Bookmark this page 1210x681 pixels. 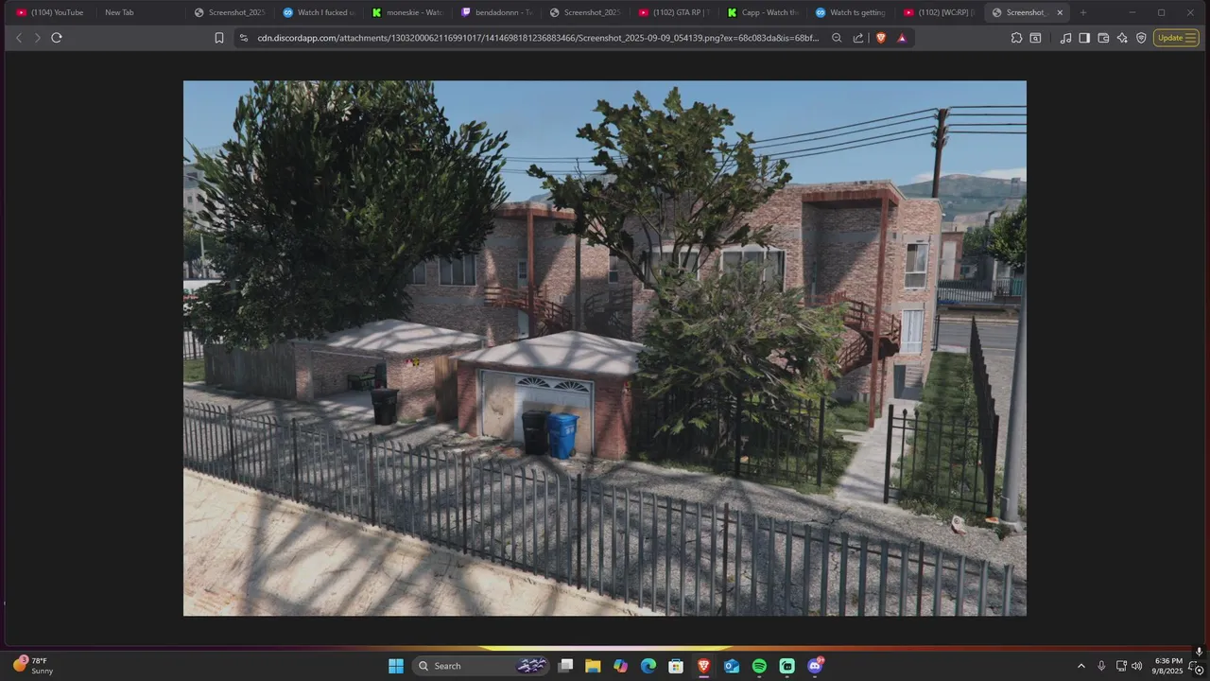[x=219, y=38]
